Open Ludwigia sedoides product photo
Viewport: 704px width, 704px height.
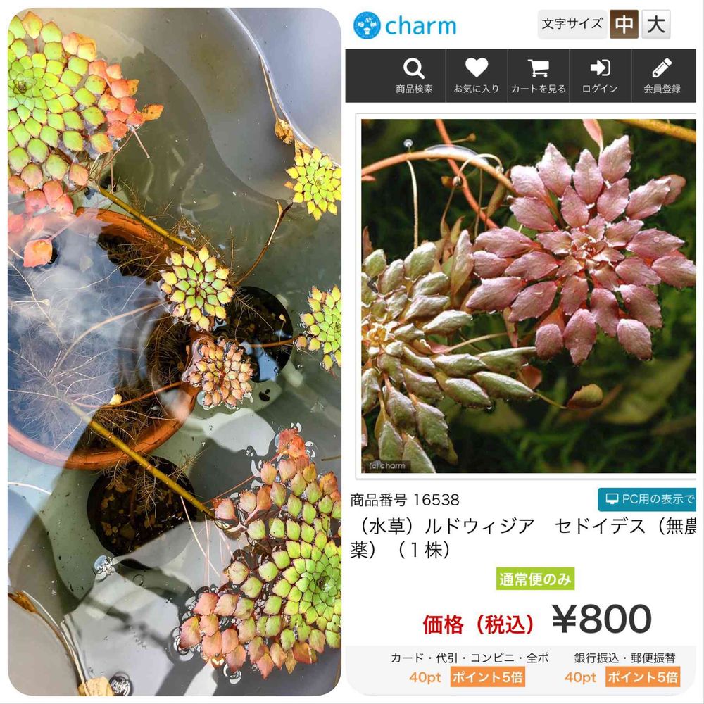point(528,296)
